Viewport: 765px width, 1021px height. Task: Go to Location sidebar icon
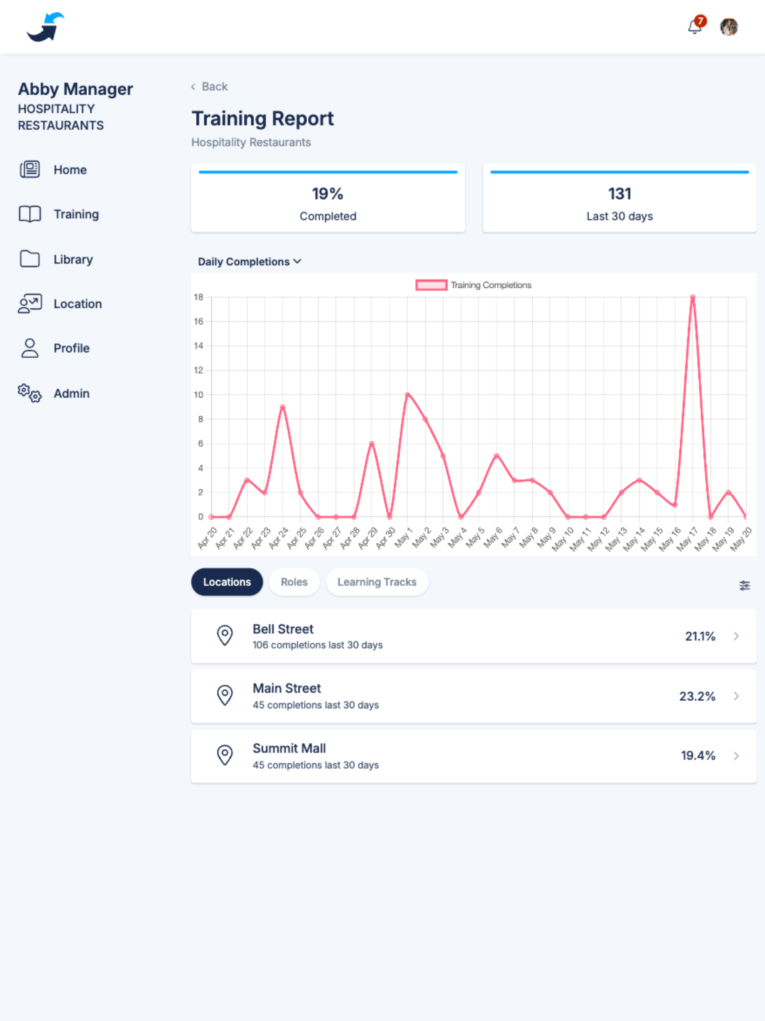[x=30, y=304]
